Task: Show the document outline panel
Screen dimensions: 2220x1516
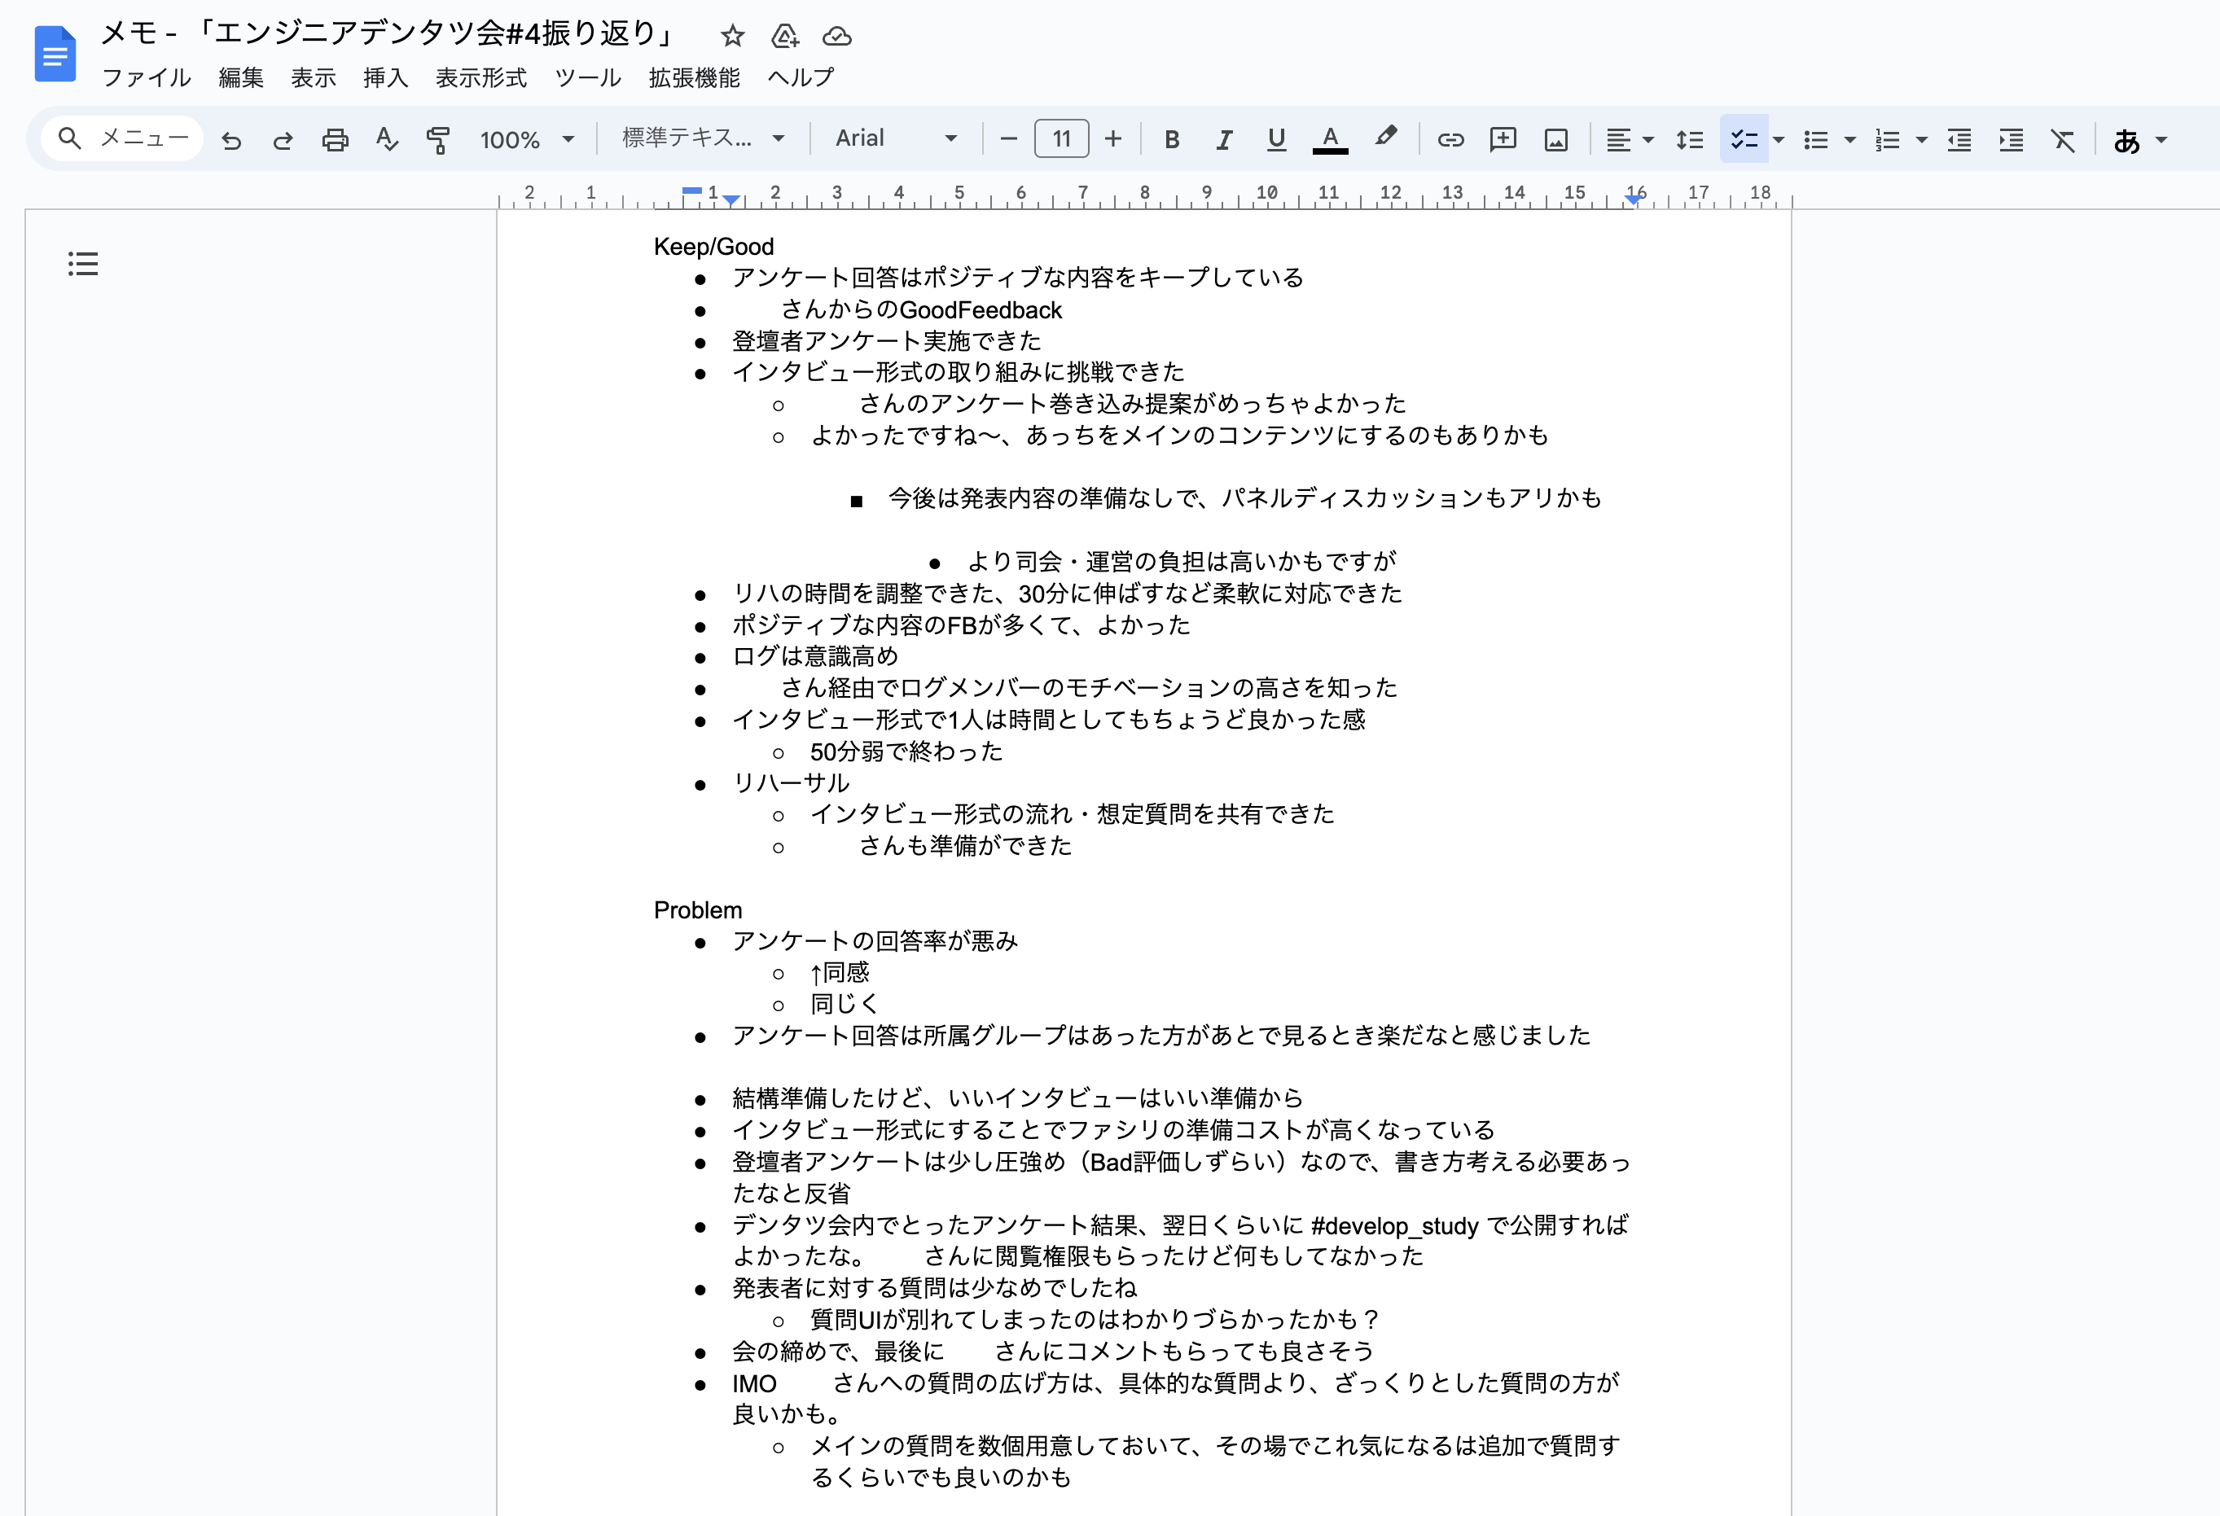Action: tap(82, 264)
